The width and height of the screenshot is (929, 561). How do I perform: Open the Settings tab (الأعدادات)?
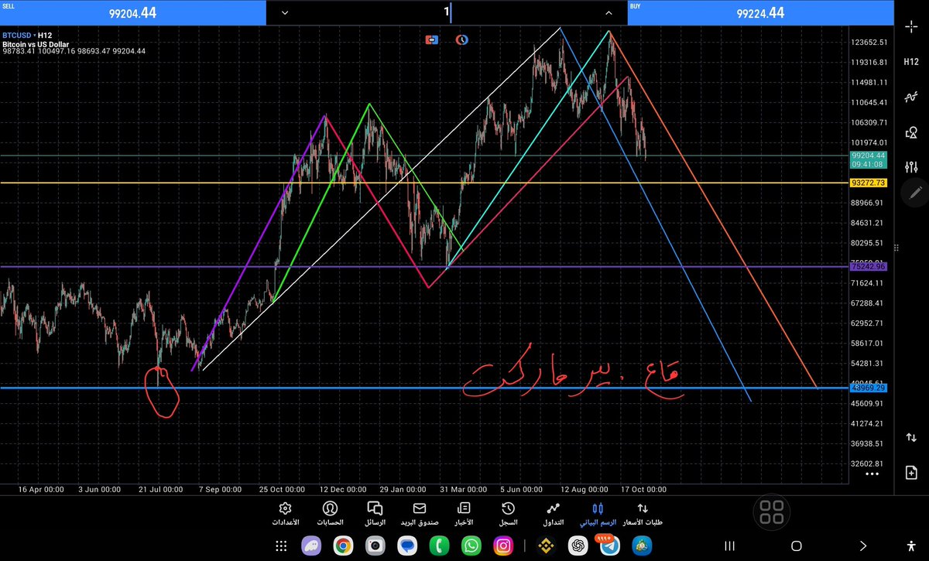[284, 514]
